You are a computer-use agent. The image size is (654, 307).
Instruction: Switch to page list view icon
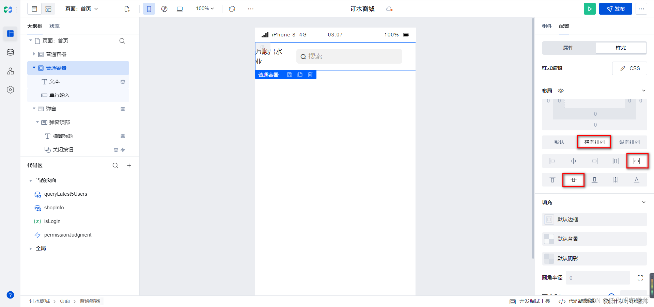point(34,9)
